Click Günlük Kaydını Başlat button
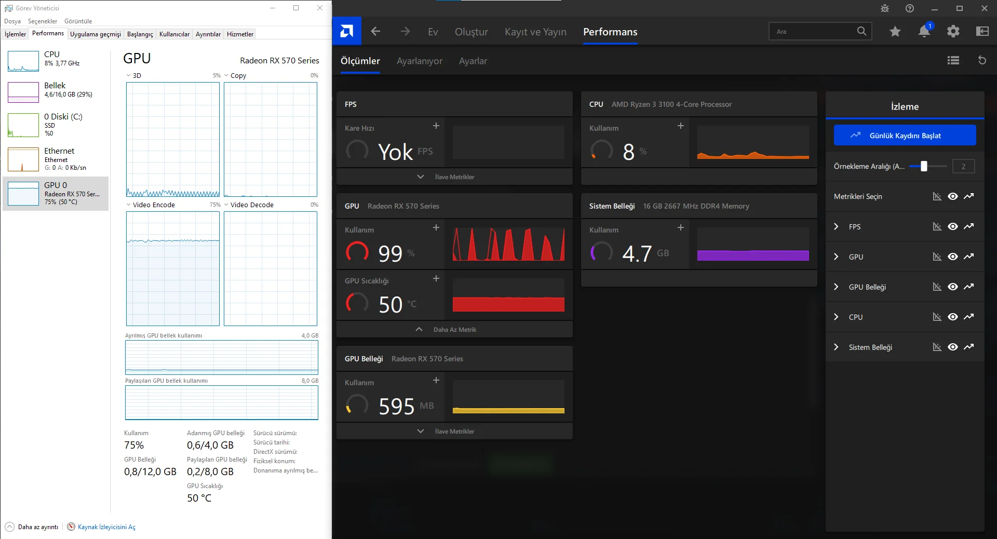Image resolution: width=997 pixels, height=539 pixels. click(x=905, y=135)
